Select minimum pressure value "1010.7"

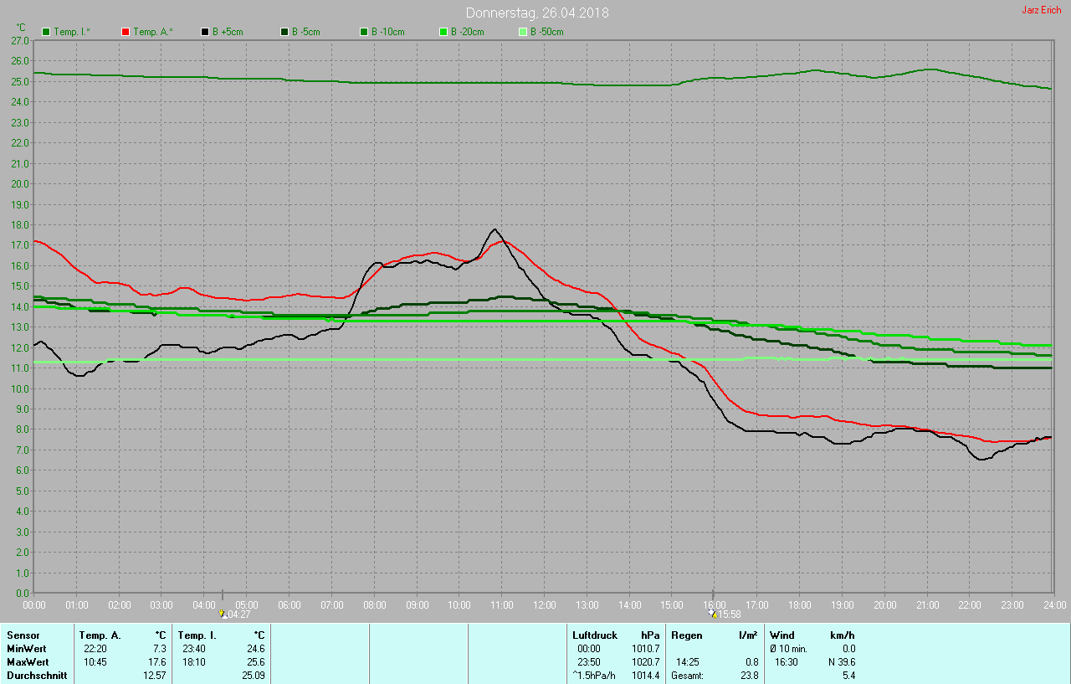point(645,649)
